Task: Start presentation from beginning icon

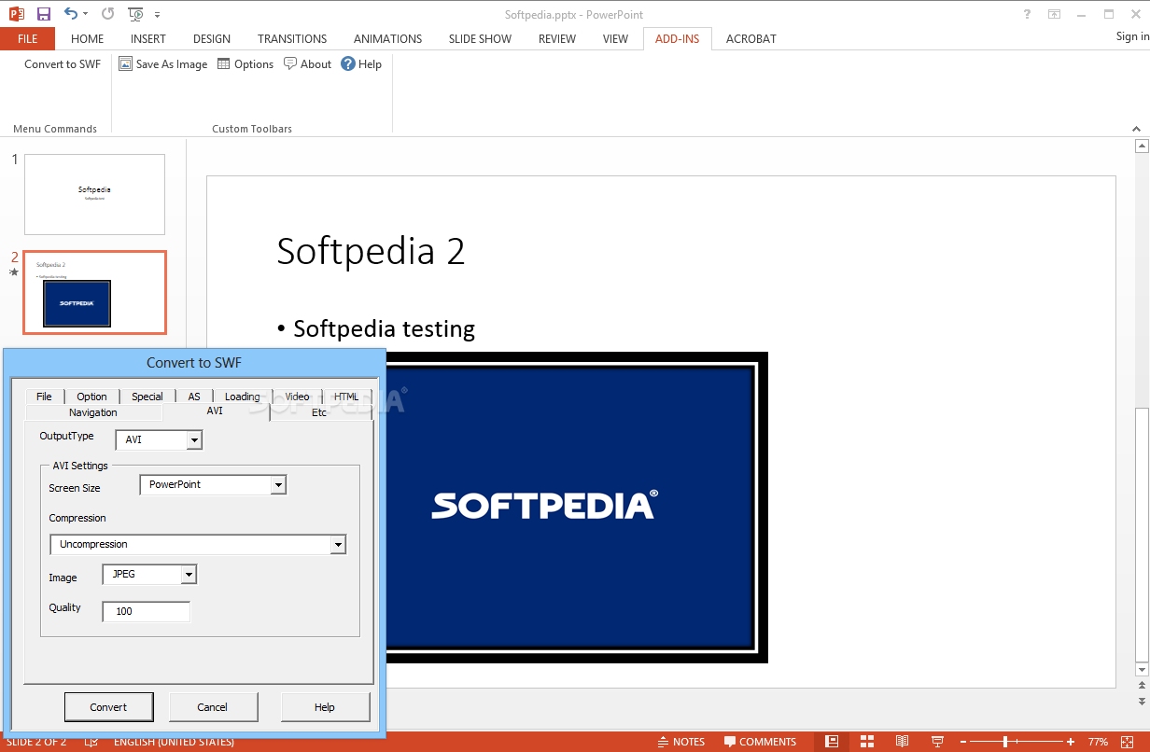Action: point(136,14)
